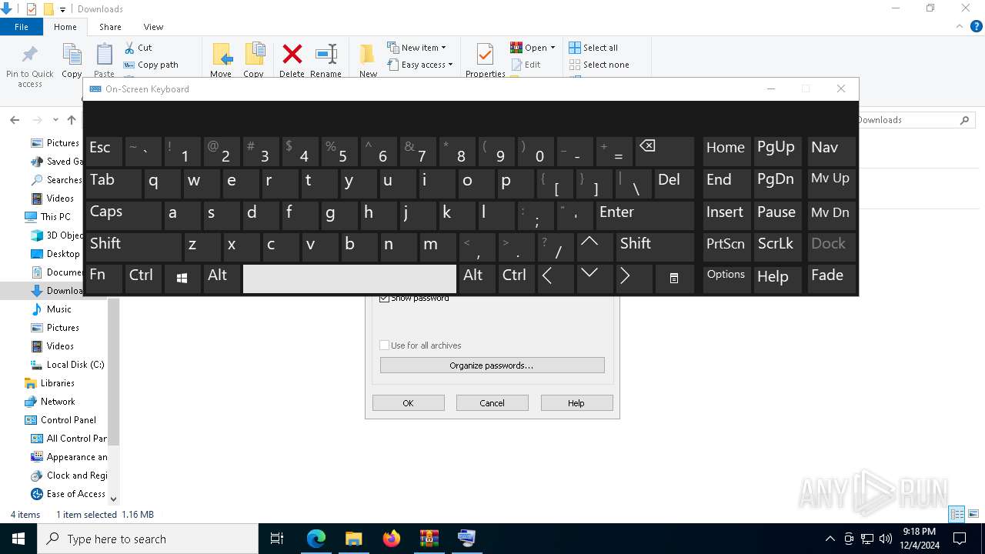This screenshot has height=554, width=985.
Task: Click the Rename icon in the ribbon
Action: 326,54
